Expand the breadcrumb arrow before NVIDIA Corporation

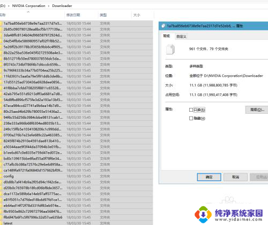pyautogui.click(x=9, y=6)
